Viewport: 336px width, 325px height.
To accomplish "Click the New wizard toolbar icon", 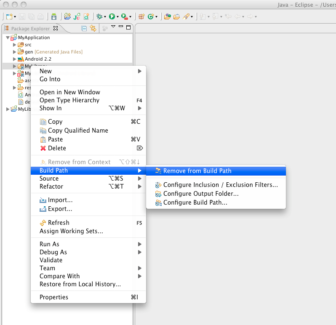I will (x=9, y=16).
